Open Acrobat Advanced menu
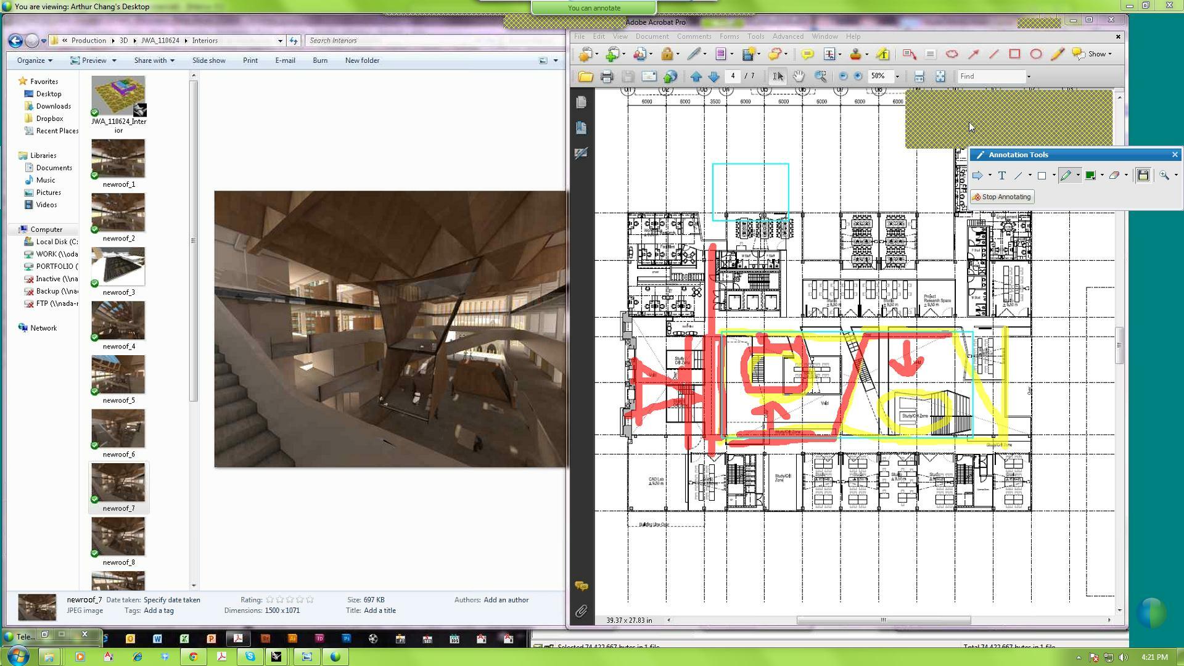 tap(787, 36)
